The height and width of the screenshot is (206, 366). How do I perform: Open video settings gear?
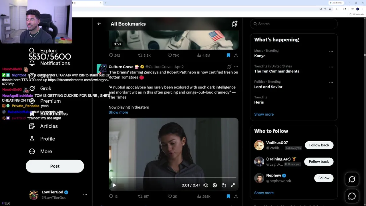click(215, 185)
